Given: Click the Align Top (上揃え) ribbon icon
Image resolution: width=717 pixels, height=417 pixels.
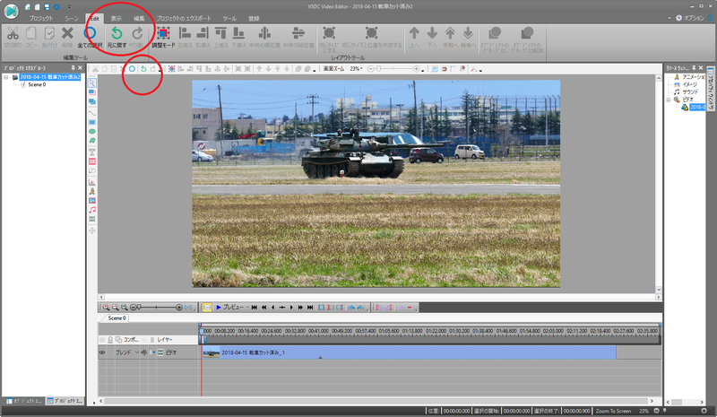Looking at the screenshot, I should point(220,33).
